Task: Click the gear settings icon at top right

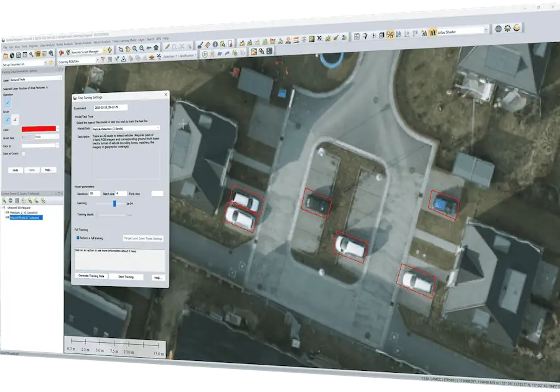Action: [x=508, y=28]
